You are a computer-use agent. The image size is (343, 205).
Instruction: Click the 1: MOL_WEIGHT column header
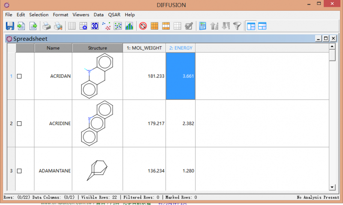point(144,48)
